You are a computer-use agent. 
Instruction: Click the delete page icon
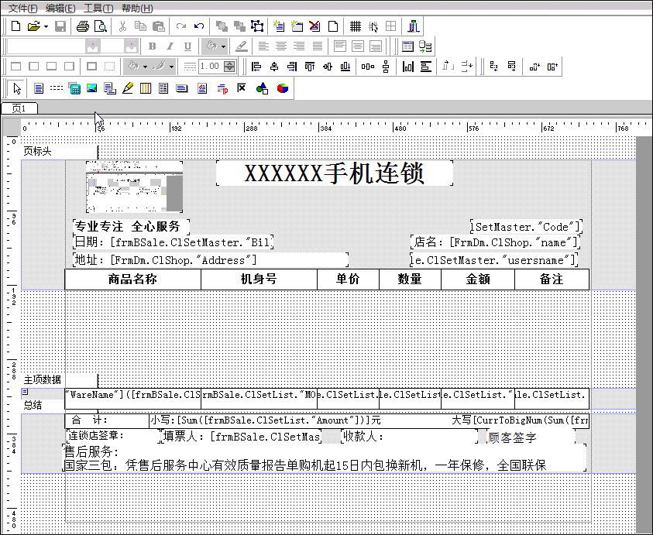[314, 26]
